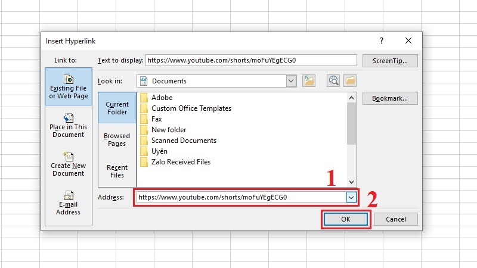Confirm with the OK button
477x268 pixels.
tap(346, 219)
